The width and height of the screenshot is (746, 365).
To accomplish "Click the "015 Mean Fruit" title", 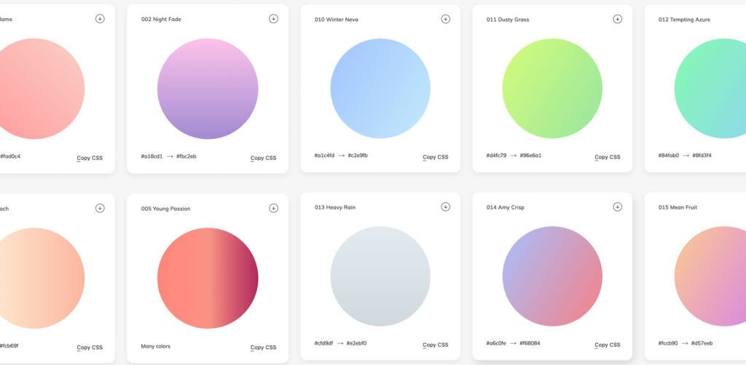I will [x=678, y=207].
